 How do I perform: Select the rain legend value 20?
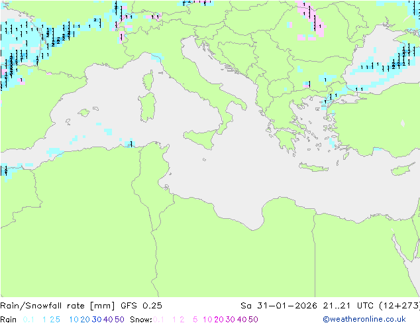click(x=85, y=320)
